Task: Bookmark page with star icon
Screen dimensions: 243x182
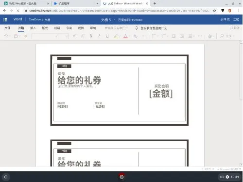Action: tap(214, 11)
